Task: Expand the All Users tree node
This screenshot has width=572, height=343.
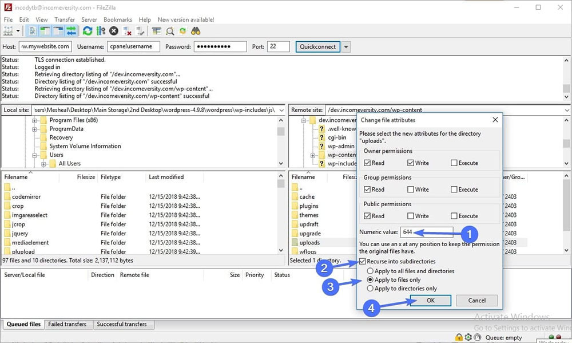Action: 43,164
